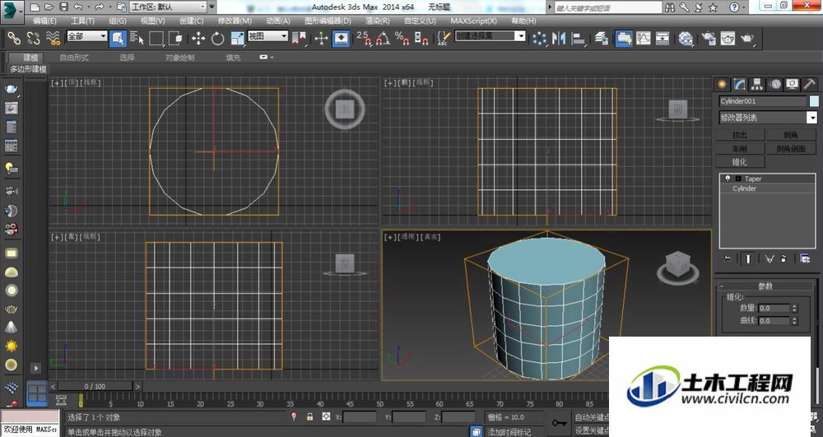823x437 pixels.
Task: Click the Undo arrow icon
Action: pyautogui.click(x=77, y=7)
